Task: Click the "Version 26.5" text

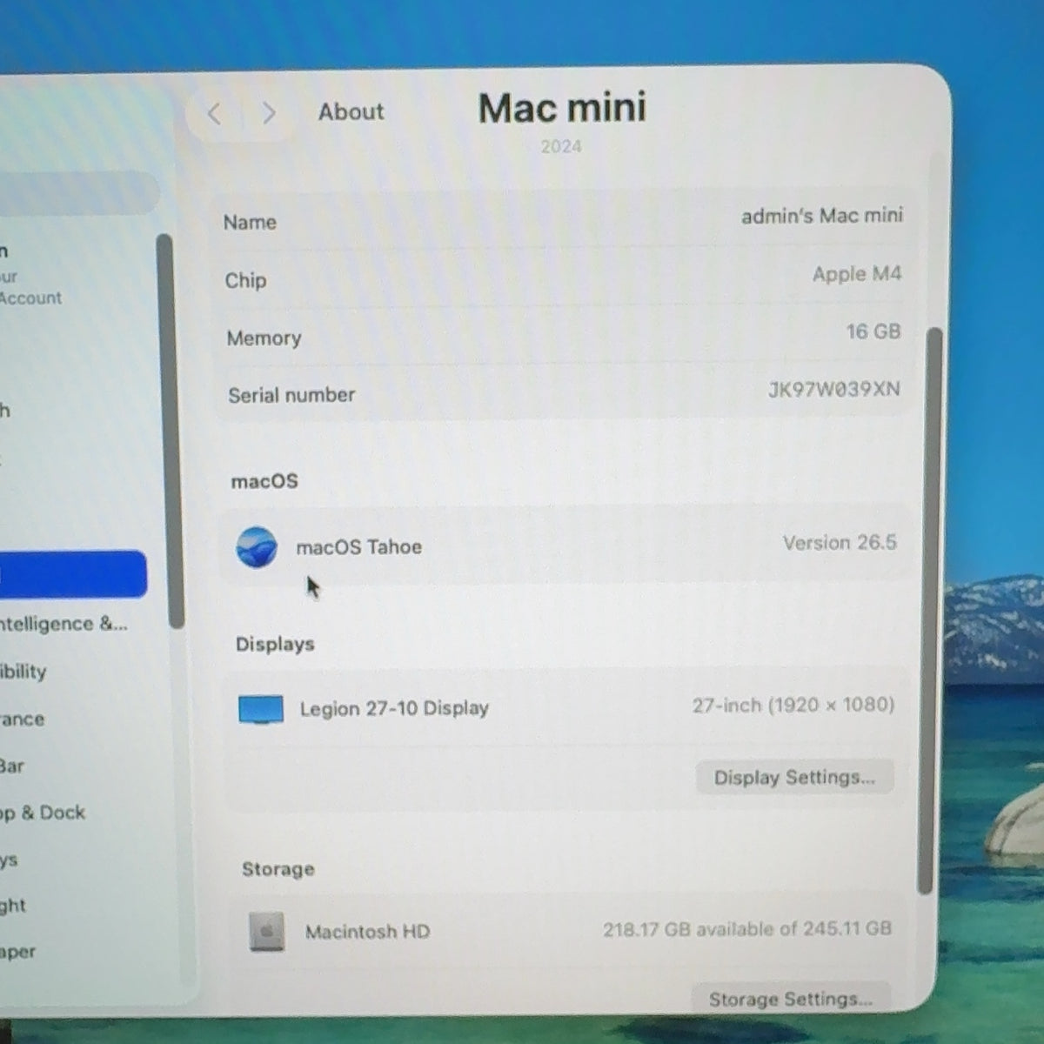Action: [840, 543]
